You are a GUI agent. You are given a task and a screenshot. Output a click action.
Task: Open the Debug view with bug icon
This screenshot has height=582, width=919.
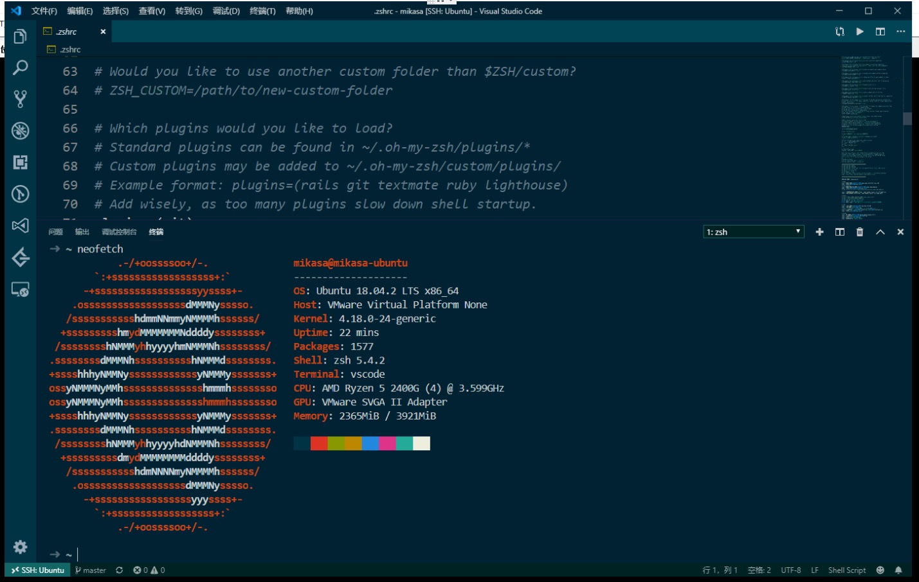click(20, 130)
